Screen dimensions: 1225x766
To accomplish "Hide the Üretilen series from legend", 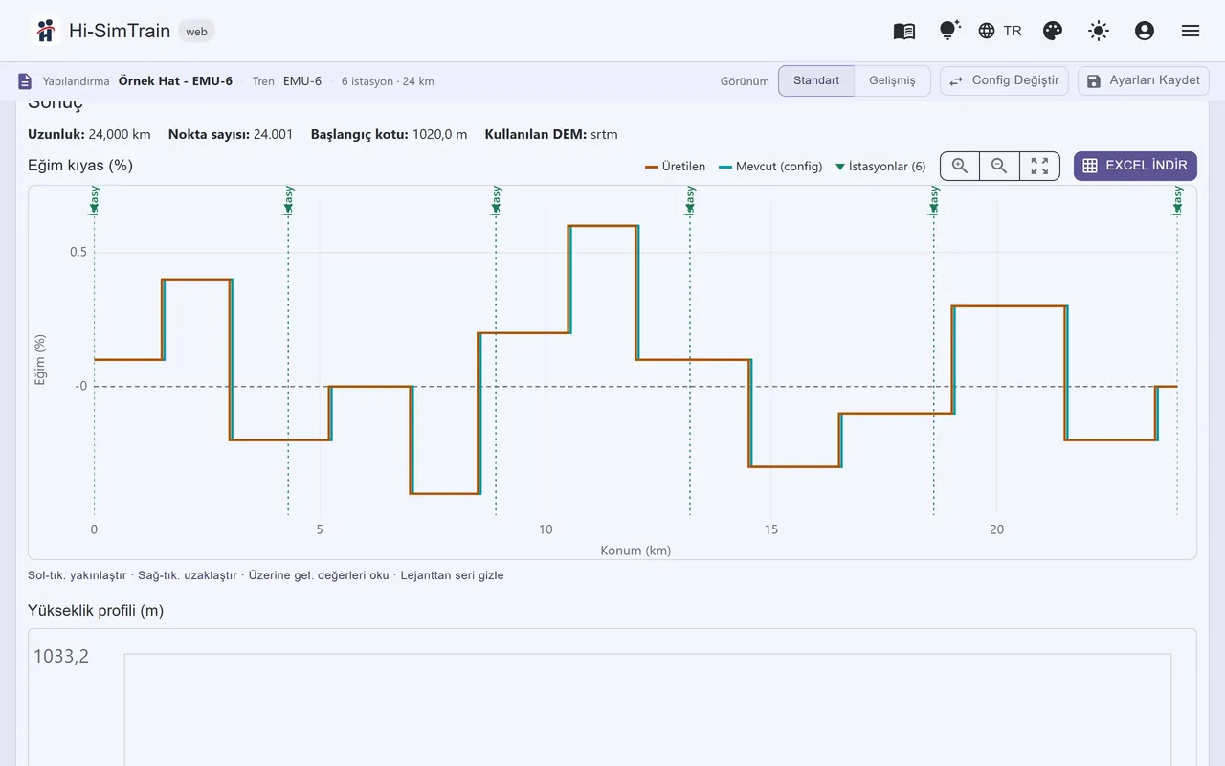I will (x=676, y=167).
